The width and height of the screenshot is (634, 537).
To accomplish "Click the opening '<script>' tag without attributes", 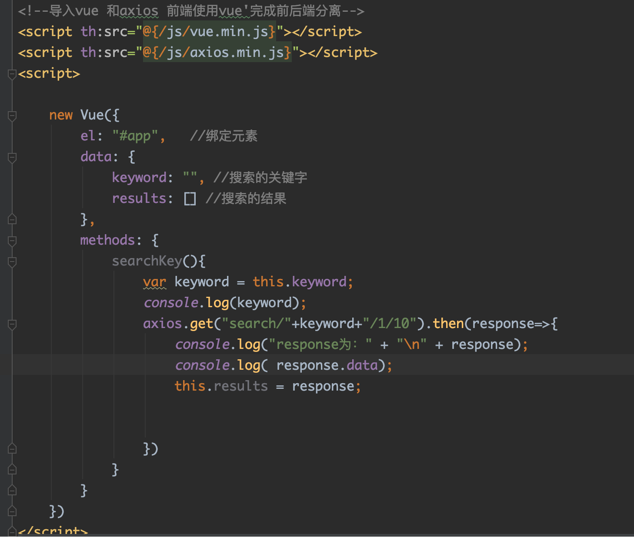I will (49, 73).
